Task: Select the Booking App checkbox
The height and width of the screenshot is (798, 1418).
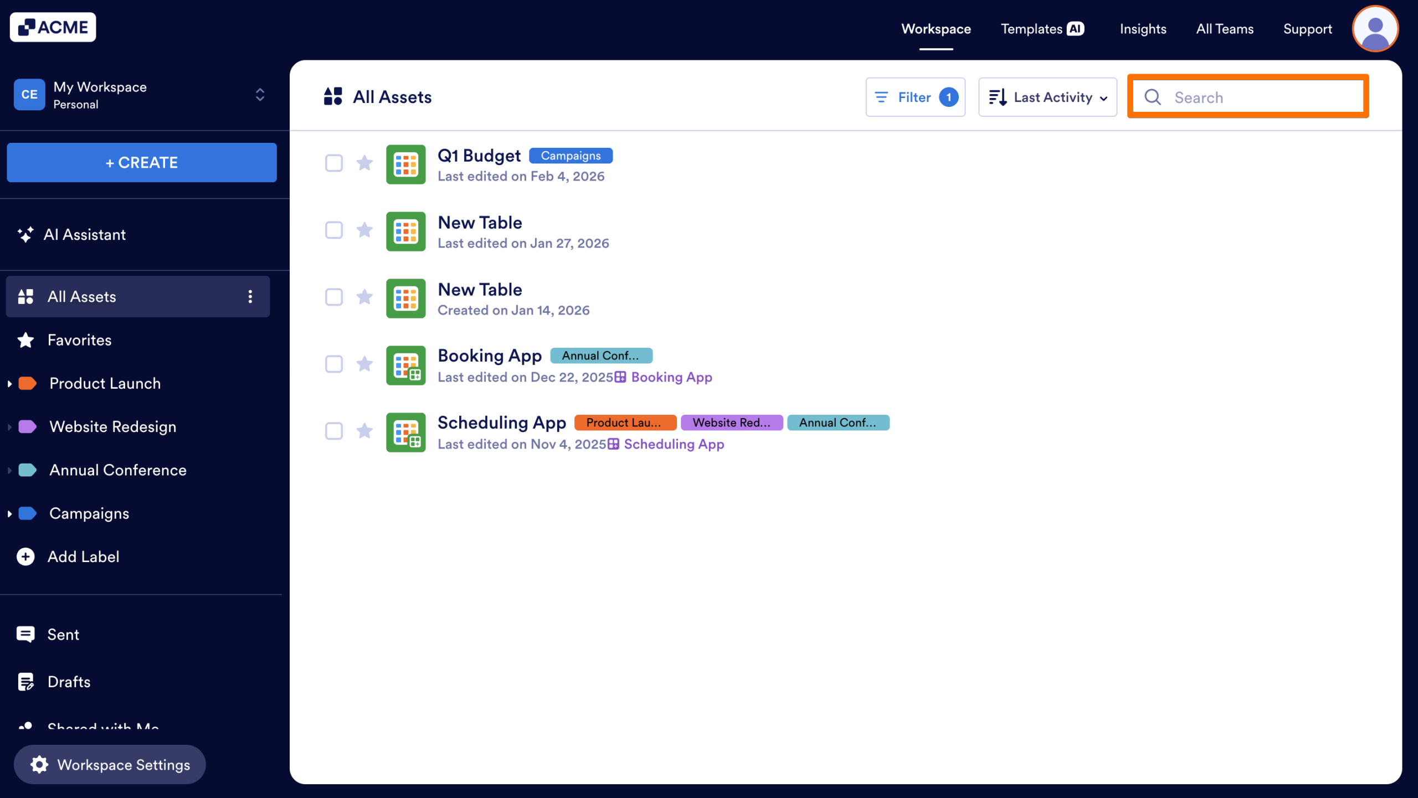Action: (x=333, y=364)
